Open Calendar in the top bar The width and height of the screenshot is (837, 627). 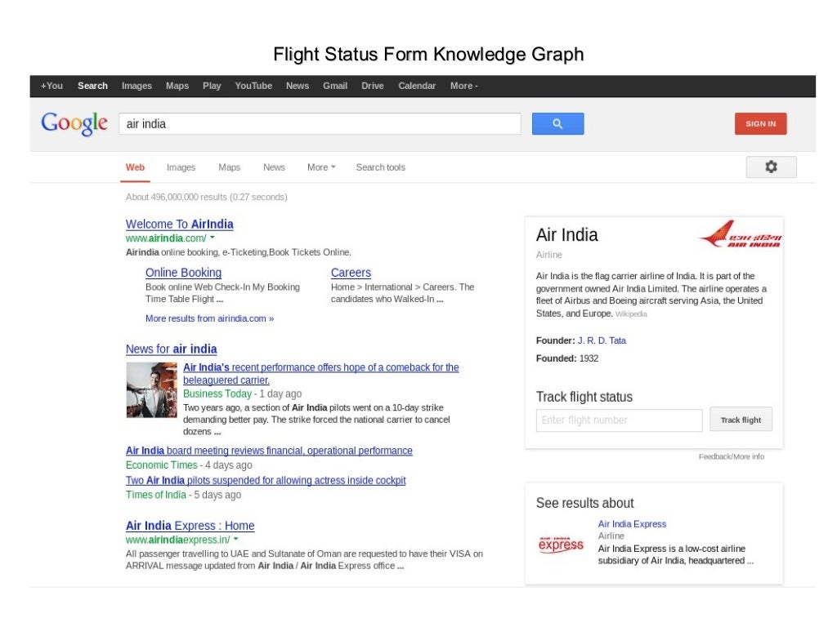[x=417, y=86]
